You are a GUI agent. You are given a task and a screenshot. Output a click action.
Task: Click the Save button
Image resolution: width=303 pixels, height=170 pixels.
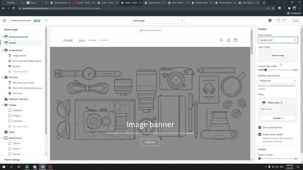click(x=295, y=21)
